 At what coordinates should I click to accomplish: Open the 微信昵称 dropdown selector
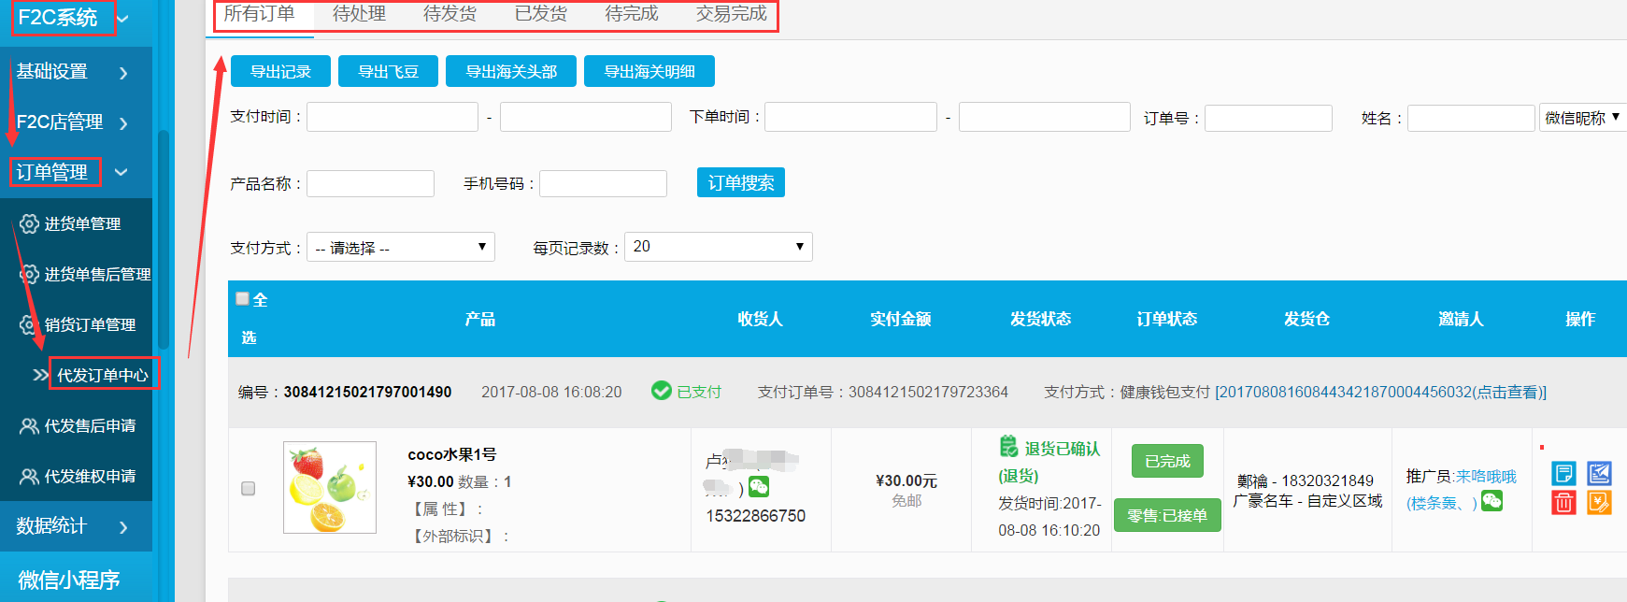click(x=1582, y=118)
